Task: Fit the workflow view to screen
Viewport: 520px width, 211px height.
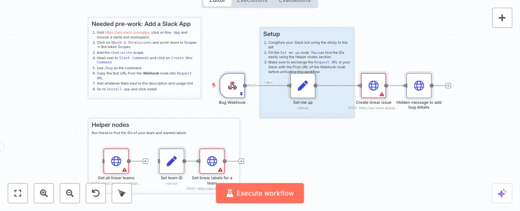Action: pyautogui.click(x=18, y=193)
